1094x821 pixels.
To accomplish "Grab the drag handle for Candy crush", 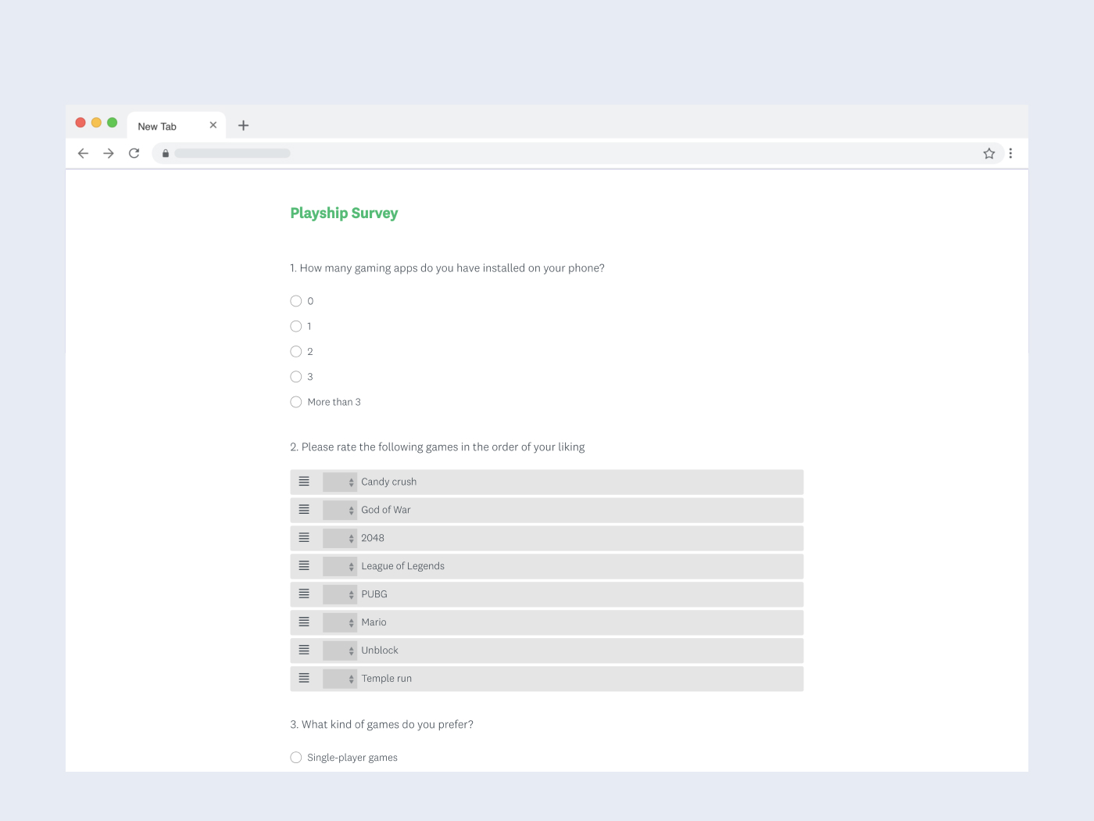I will tap(304, 482).
